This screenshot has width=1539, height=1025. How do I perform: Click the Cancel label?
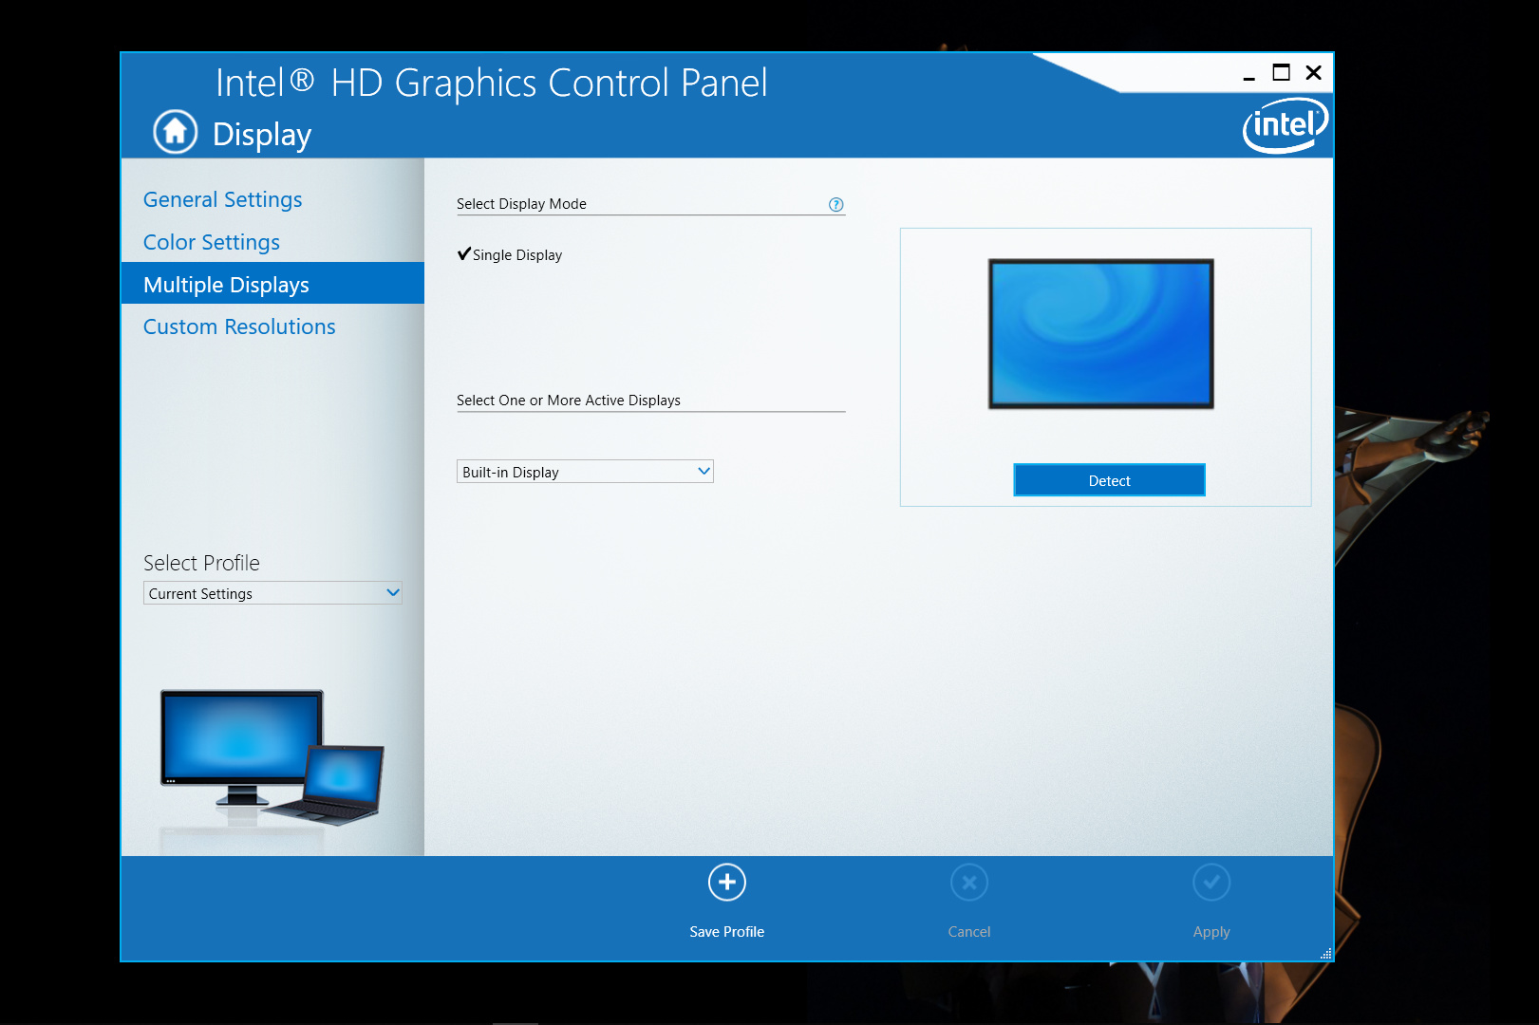(x=969, y=932)
